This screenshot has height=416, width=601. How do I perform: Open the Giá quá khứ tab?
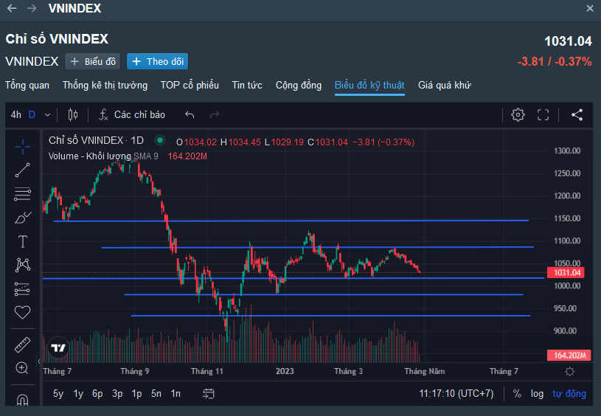point(445,85)
